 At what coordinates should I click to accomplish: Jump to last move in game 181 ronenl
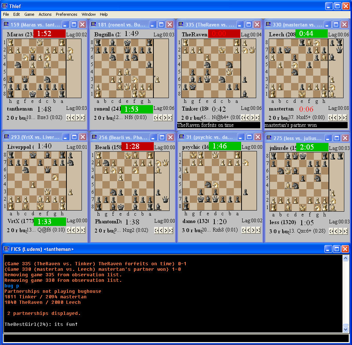(170, 118)
